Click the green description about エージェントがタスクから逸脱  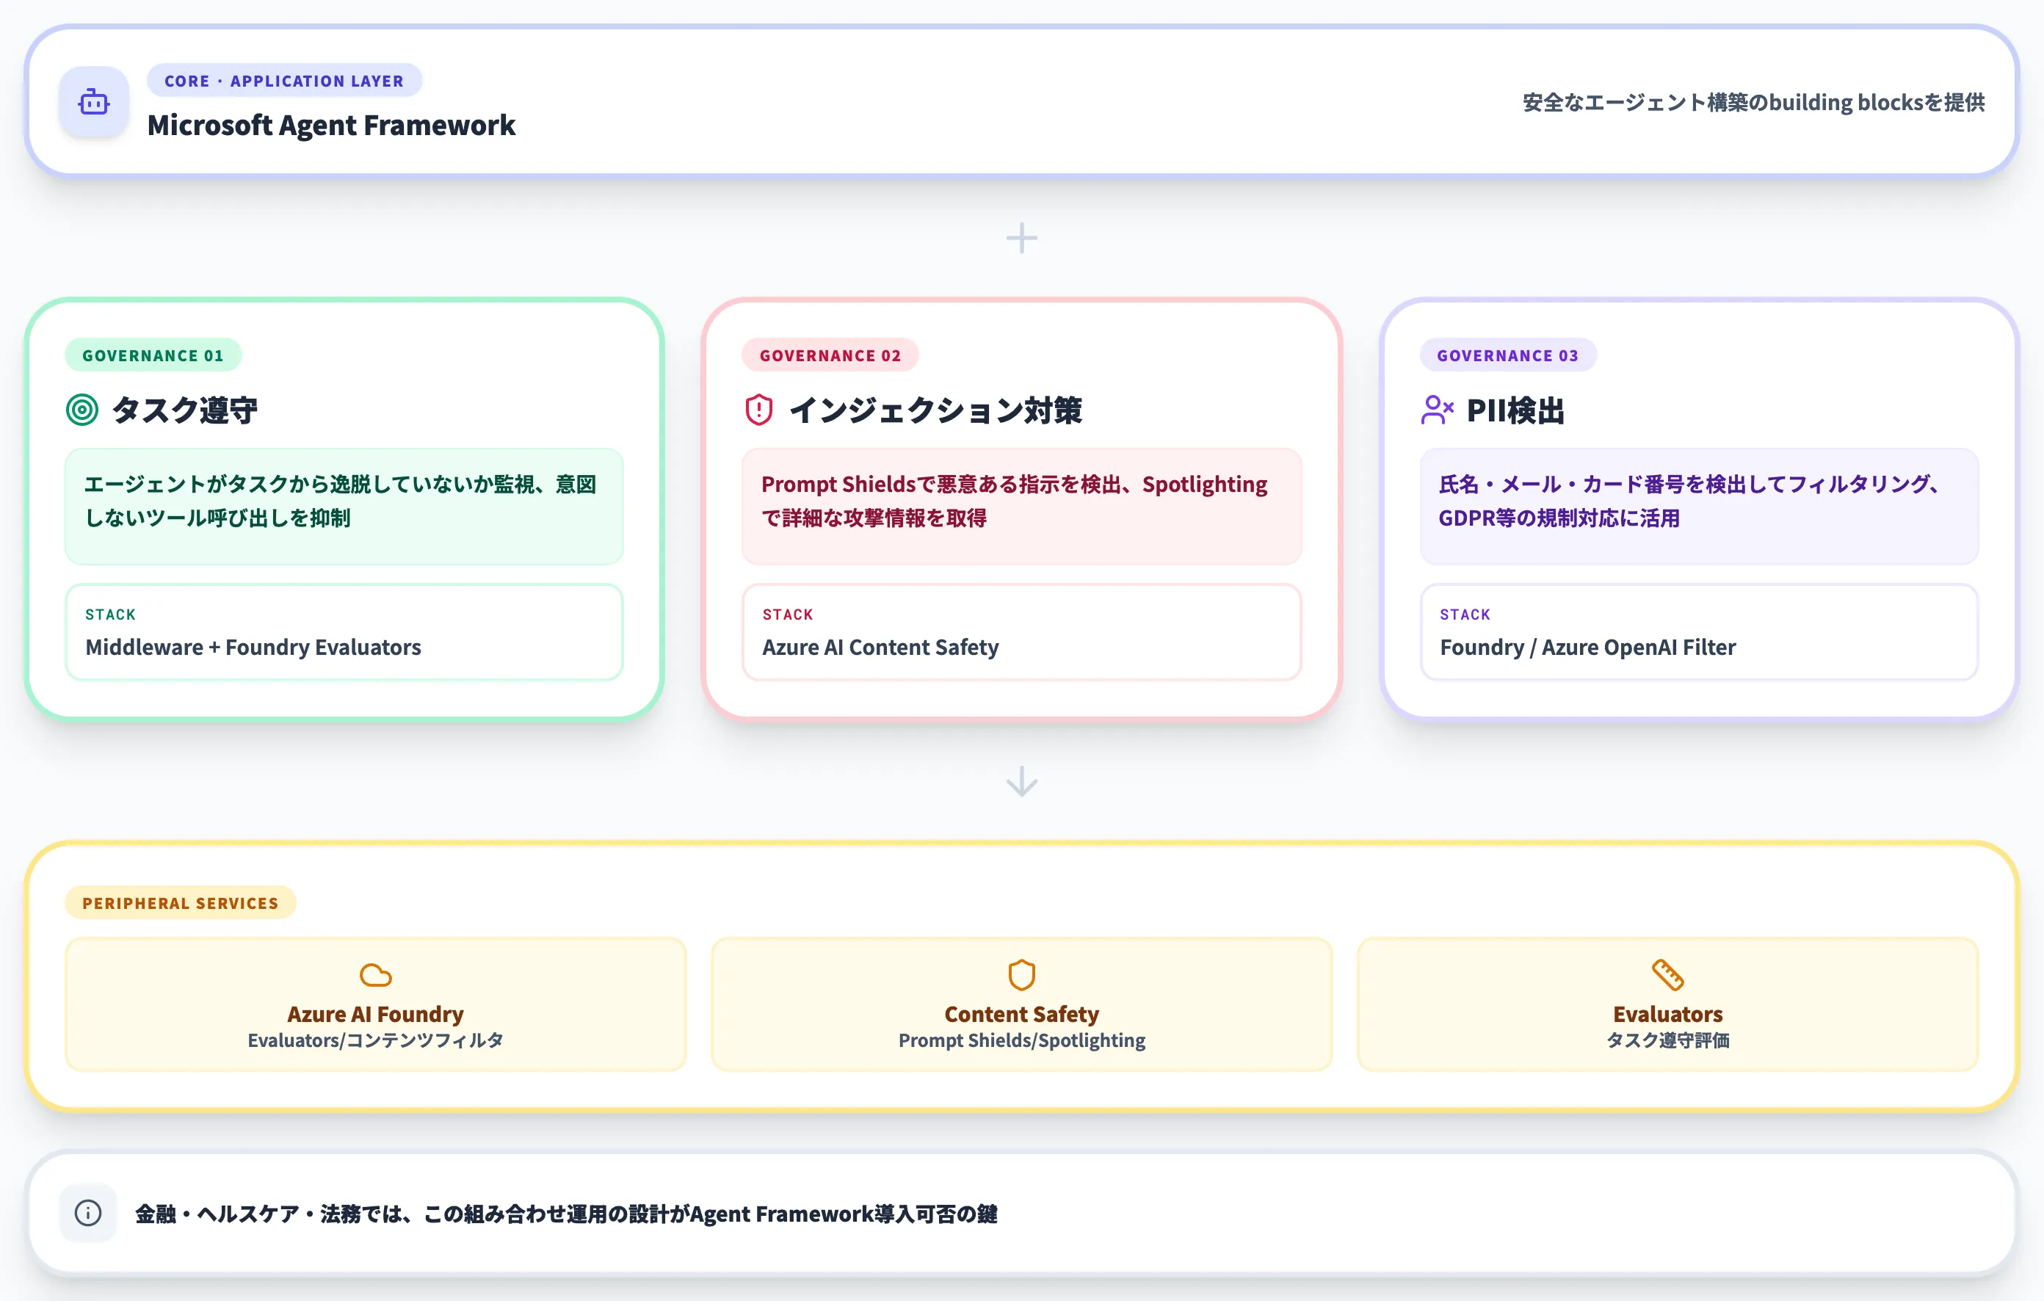(x=344, y=507)
